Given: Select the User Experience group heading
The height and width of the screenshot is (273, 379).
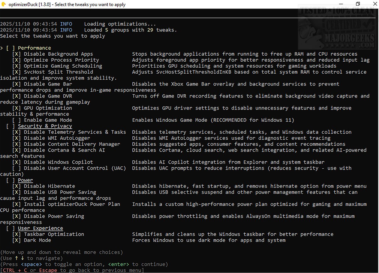Looking at the screenshot, I should (x=40, y=228).
